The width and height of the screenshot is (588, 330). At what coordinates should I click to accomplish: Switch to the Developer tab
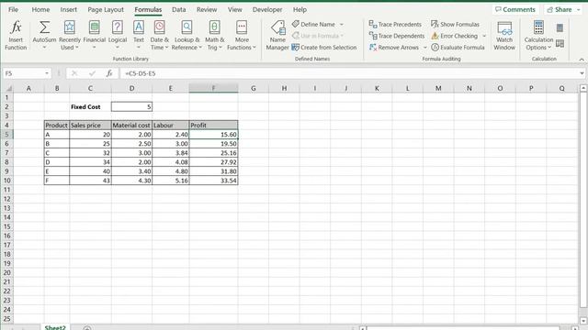click(267, 10)
